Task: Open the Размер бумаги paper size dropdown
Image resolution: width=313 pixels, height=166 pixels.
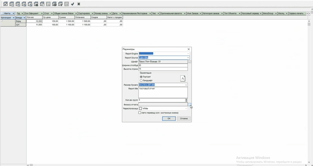Action: [x=186, y=85]
